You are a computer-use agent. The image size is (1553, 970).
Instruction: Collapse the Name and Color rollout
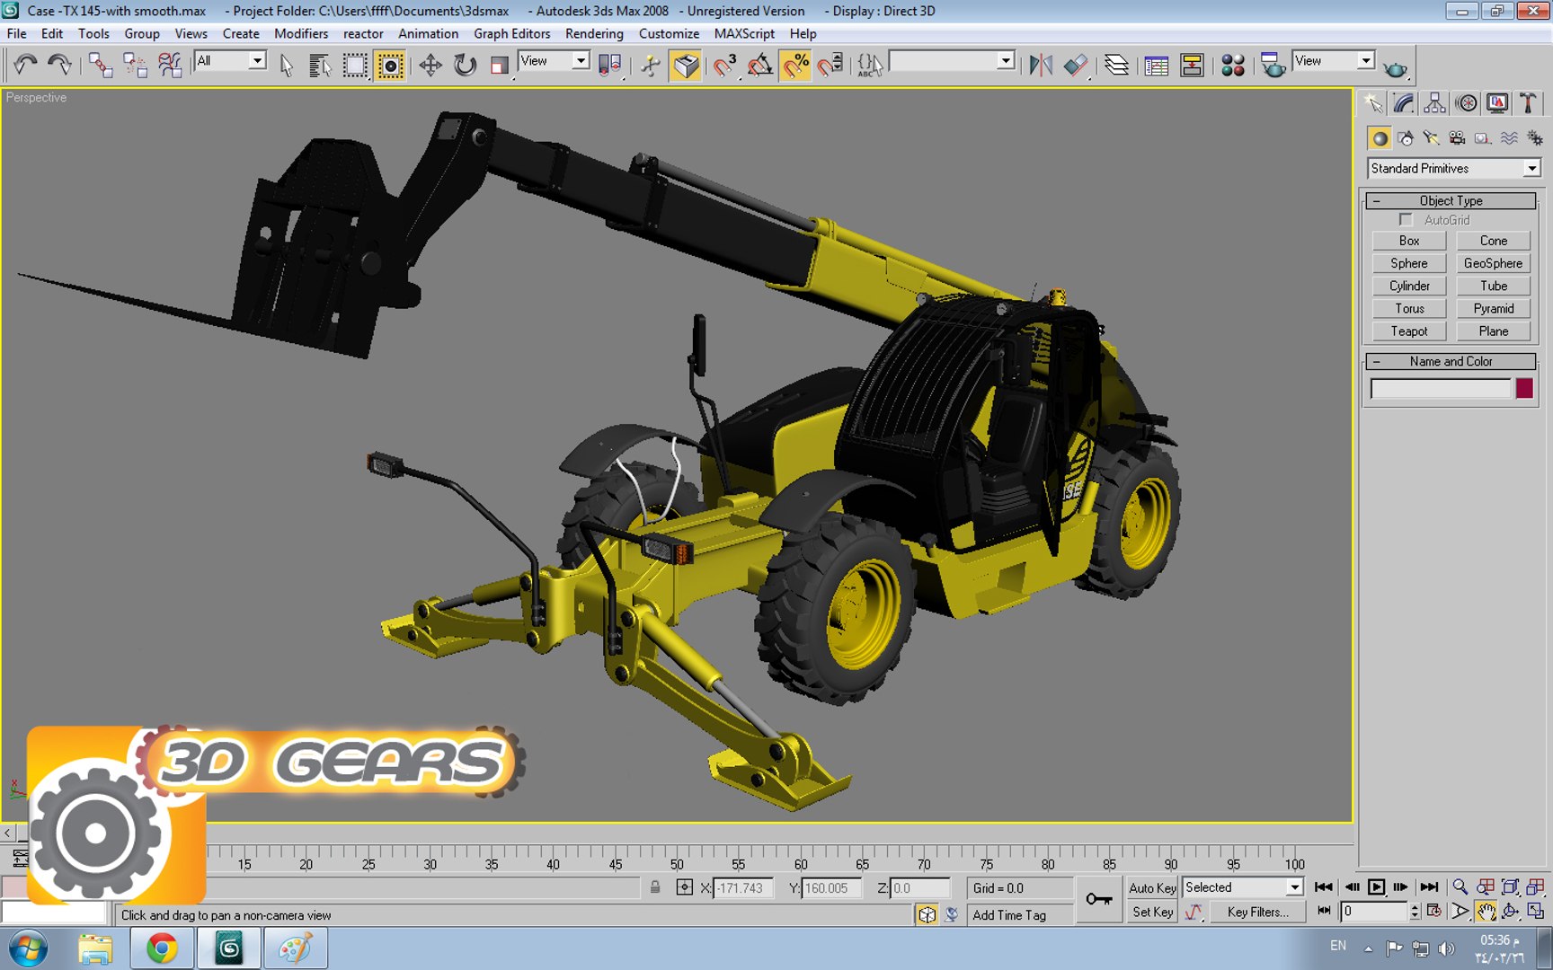coord(1451,361)
